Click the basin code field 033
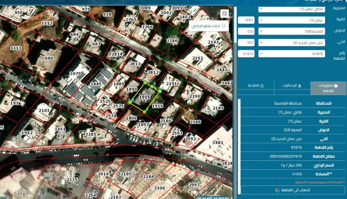The image size is (347, 199). 246,31
